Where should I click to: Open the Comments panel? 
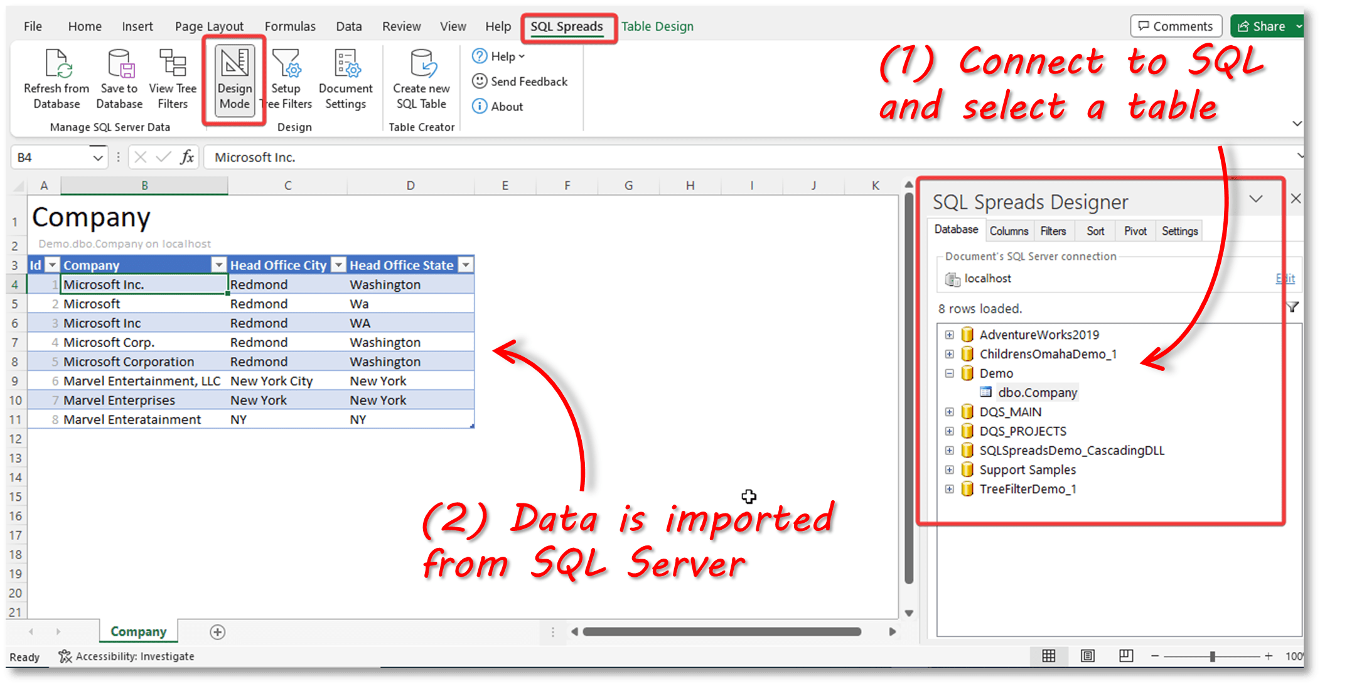1176,26
